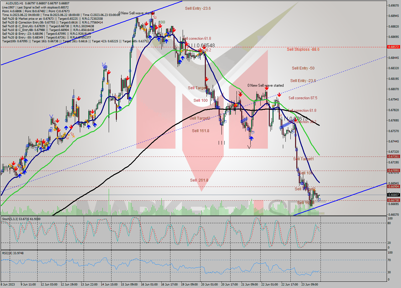Select the 'Sell %20 @ Entry -23' row
Image resolution: width=401 pixels, height=288 pixels.
(46, 33)
